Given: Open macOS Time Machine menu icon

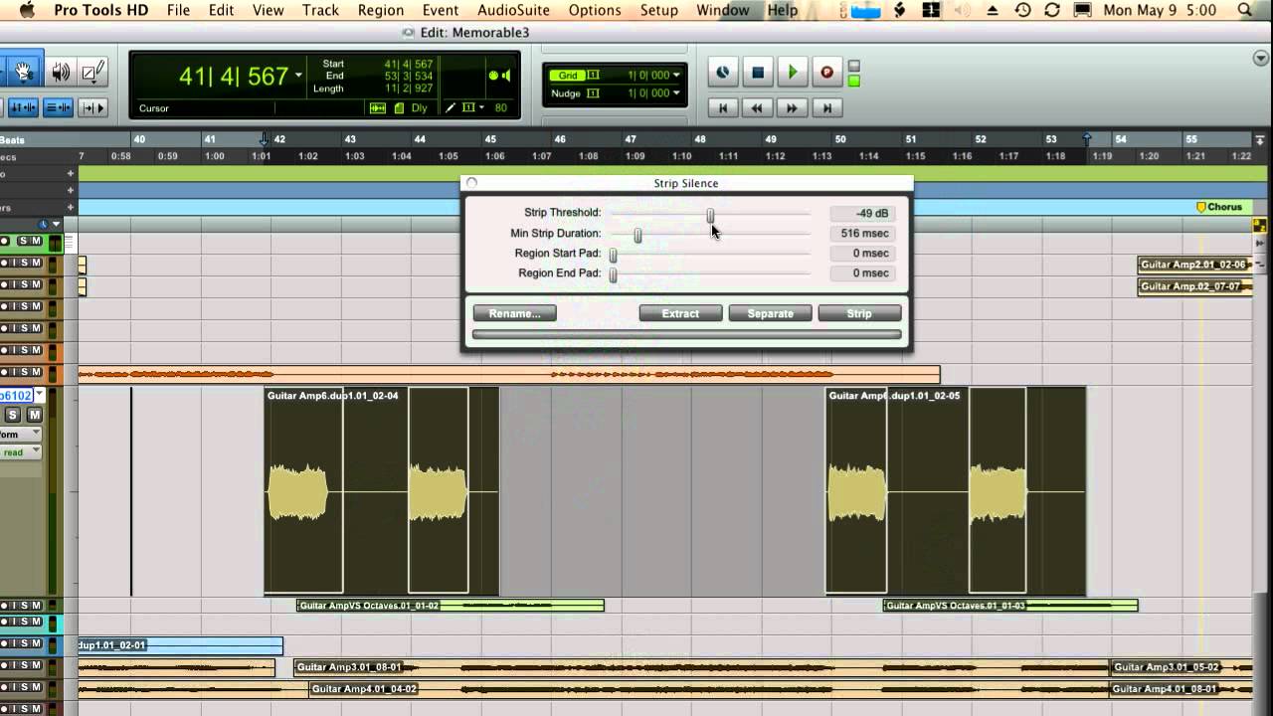Looking at the screenshot, I should click(x=1022, y=10).
